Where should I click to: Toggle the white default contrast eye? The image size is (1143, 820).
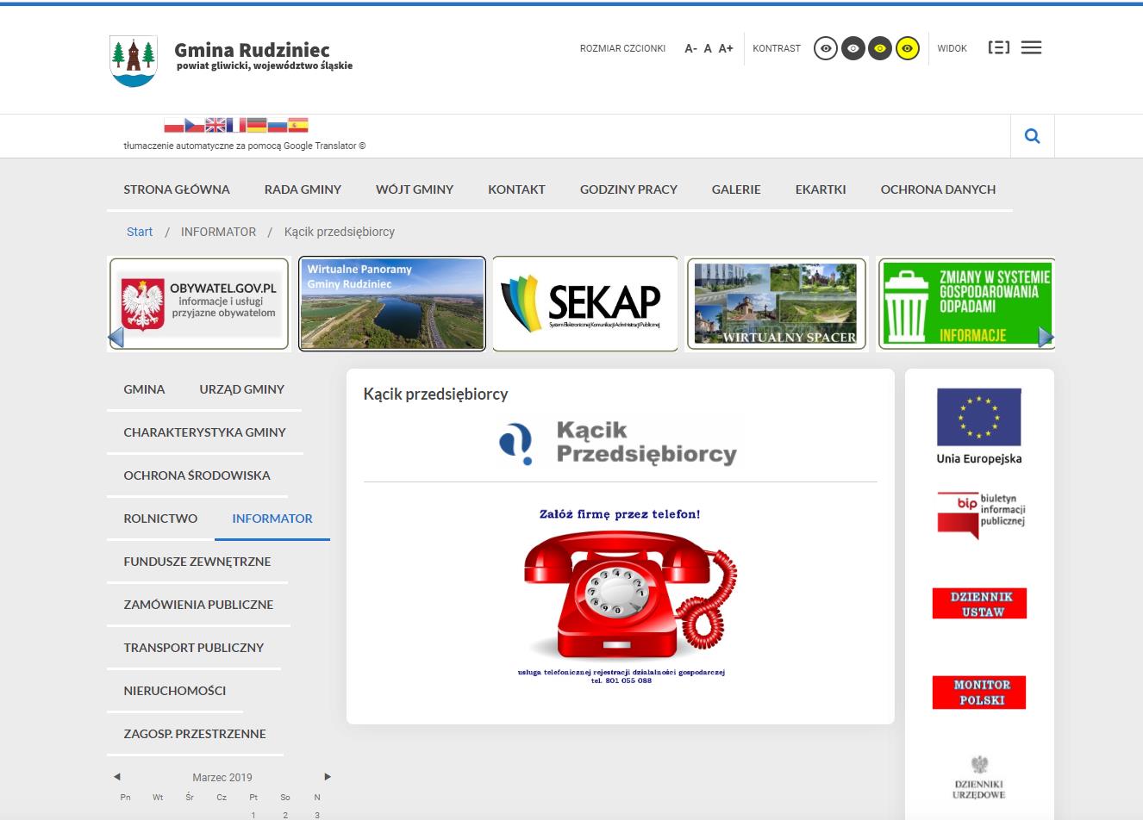point(826,49)
